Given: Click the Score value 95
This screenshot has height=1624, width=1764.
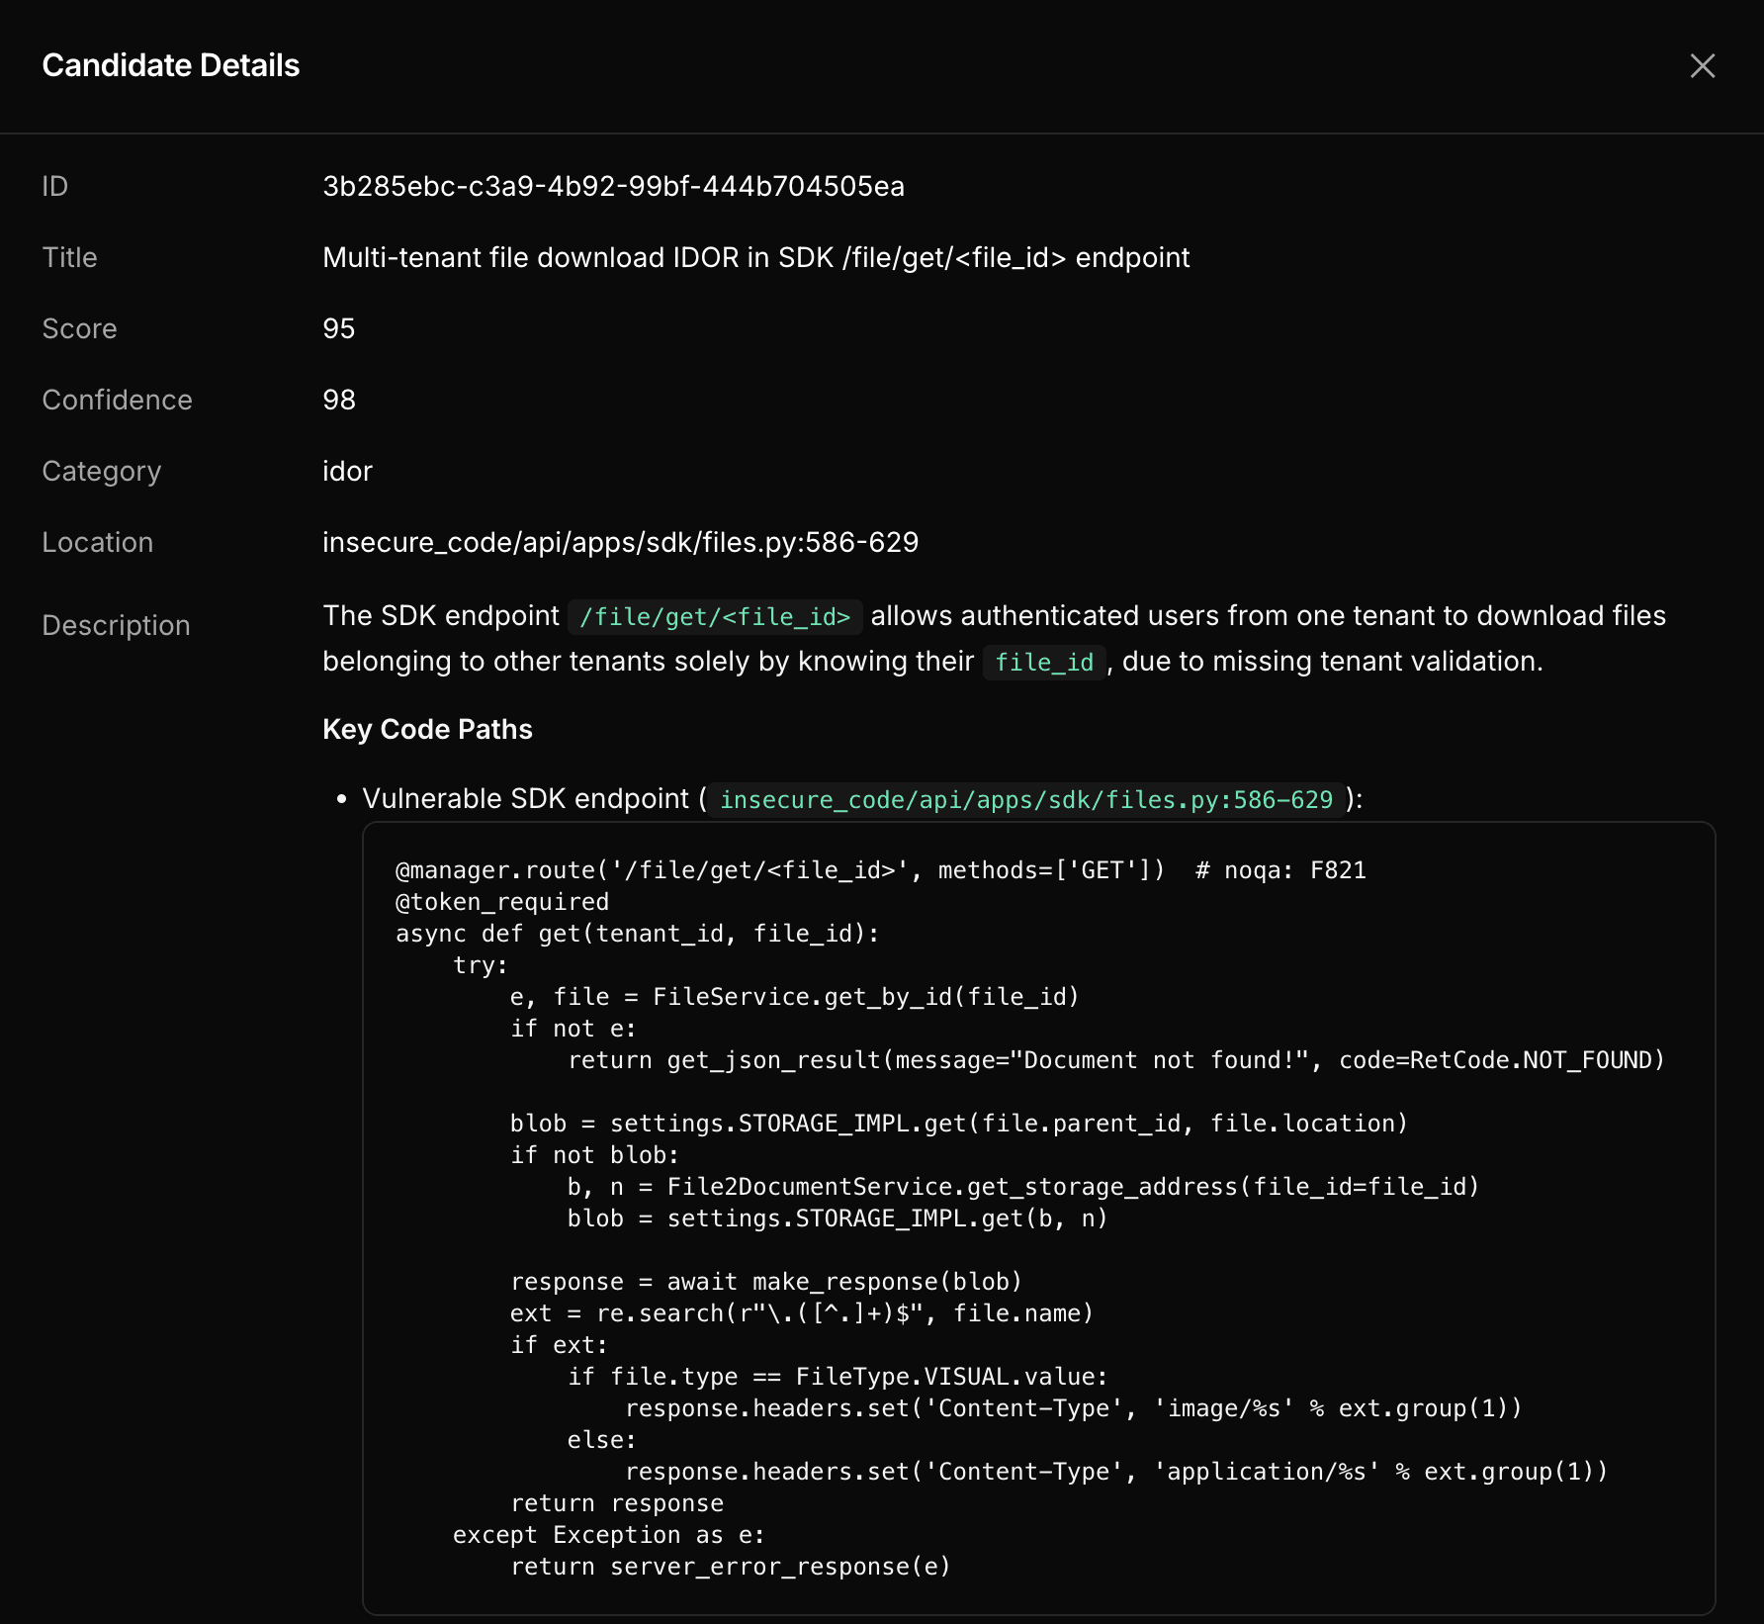Looking at the screenshot, I should [x=339, y=328].
